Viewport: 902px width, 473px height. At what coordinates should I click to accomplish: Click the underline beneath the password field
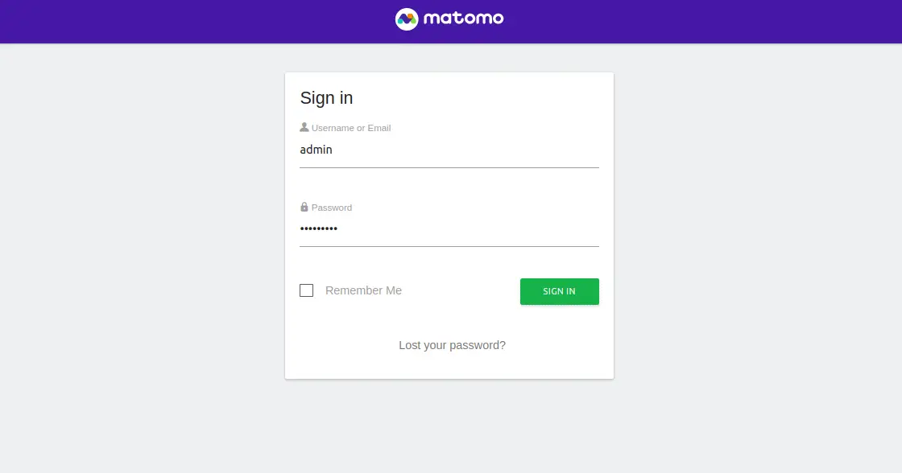tap(449, 247)
